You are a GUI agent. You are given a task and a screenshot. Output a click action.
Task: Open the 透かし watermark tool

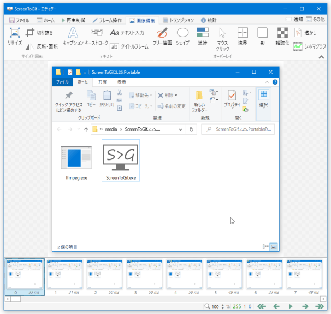[x=305, y=33]
